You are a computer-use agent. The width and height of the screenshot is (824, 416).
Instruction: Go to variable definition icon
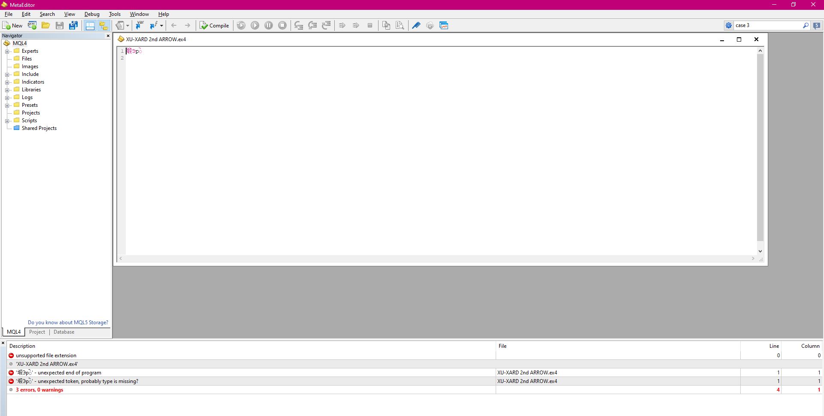(140, 26)
